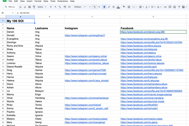Screen dimensions: 189x126
Task: Select the Instagram header cell
Action: tap(92, 28)
